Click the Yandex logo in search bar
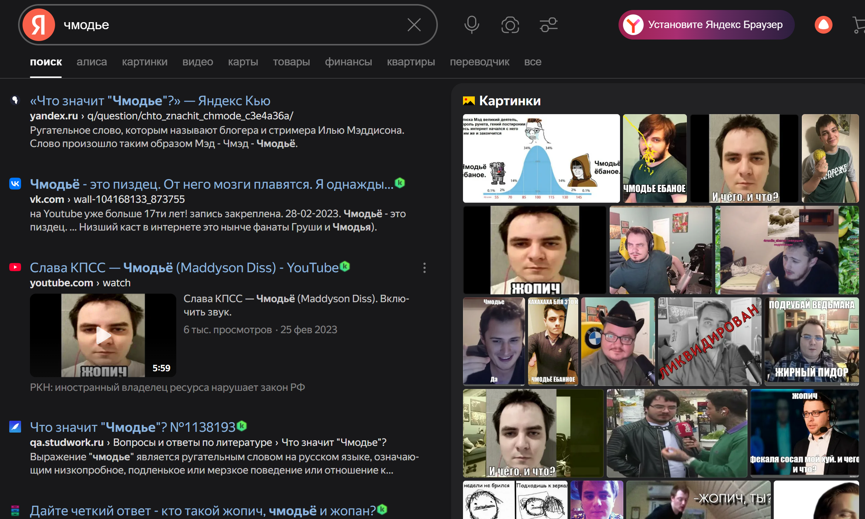Image resolution: width=865 pixels, height=519 pixels. tap(39, 25)
